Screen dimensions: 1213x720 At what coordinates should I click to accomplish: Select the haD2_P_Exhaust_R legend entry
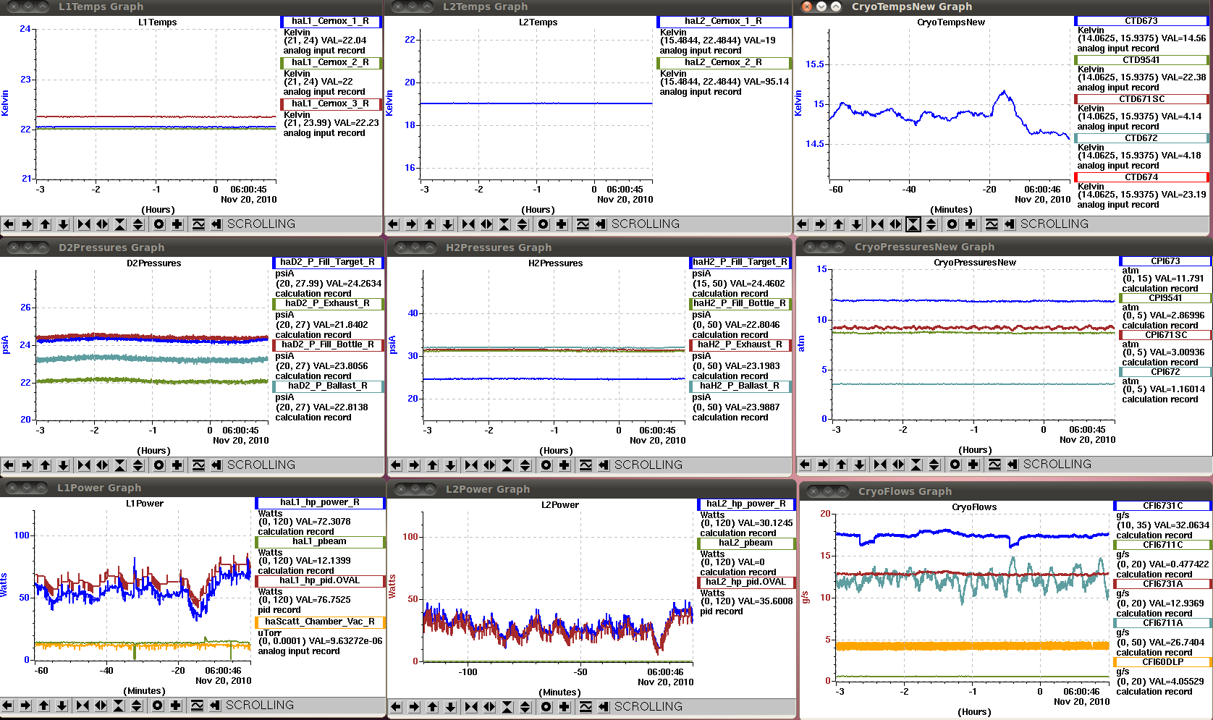pos(328,304)
